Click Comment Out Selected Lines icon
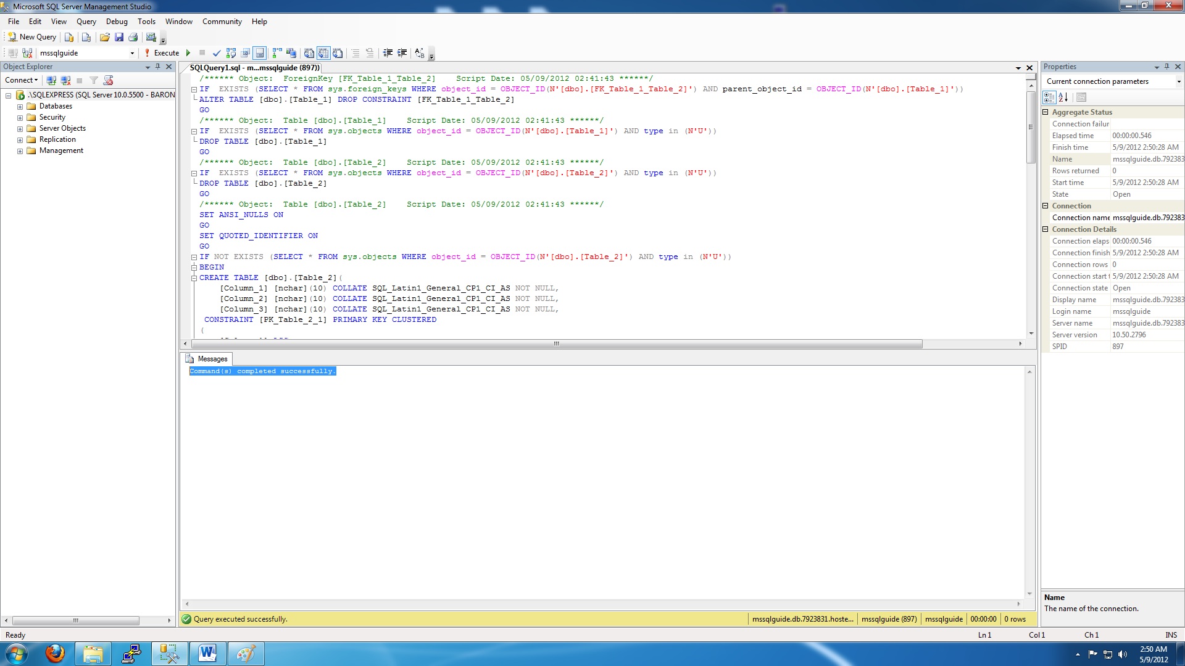 [355, 53]
